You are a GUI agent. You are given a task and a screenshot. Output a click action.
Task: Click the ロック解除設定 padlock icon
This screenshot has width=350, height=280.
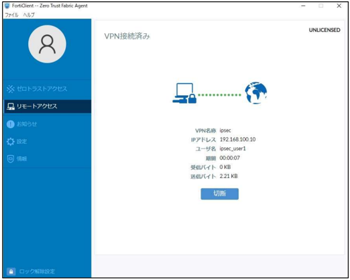[x=10, y=271]
